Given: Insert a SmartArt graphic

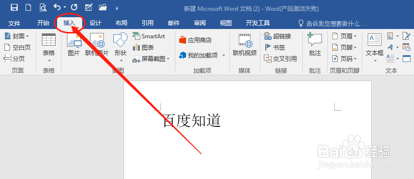Looking at the screenshot, I should 149,36.
